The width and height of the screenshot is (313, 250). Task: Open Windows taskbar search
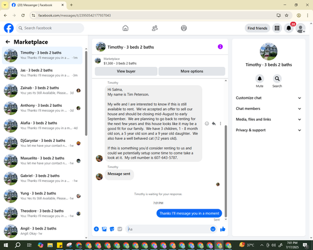pos(18,245)
